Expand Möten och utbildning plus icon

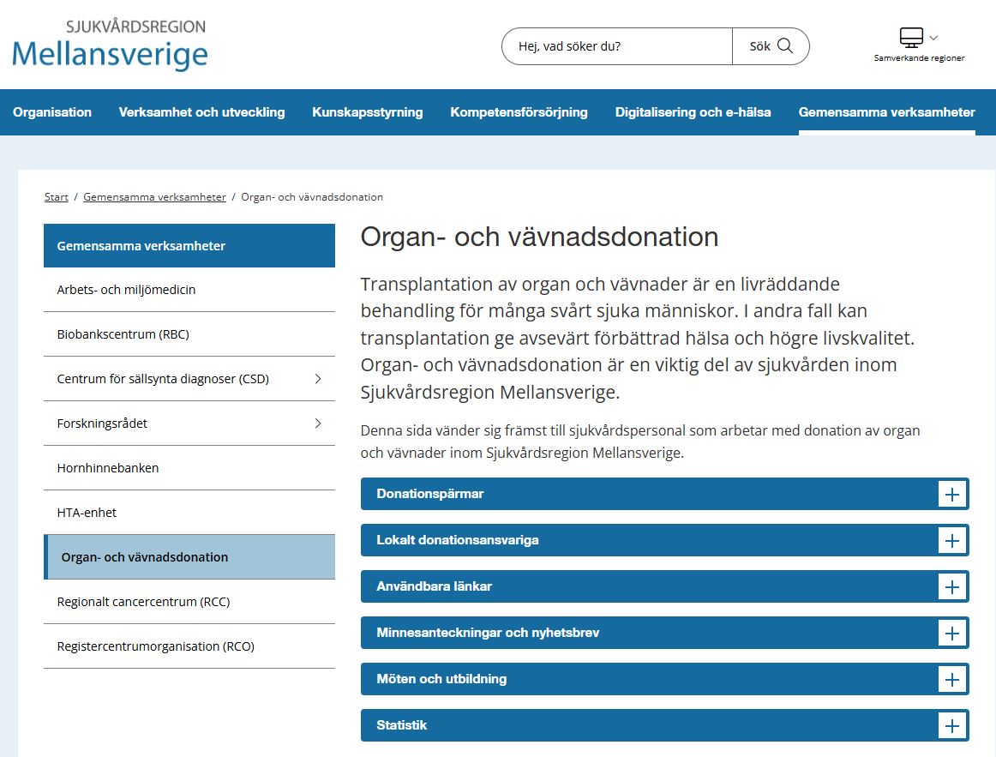click(x=952, y=680)
